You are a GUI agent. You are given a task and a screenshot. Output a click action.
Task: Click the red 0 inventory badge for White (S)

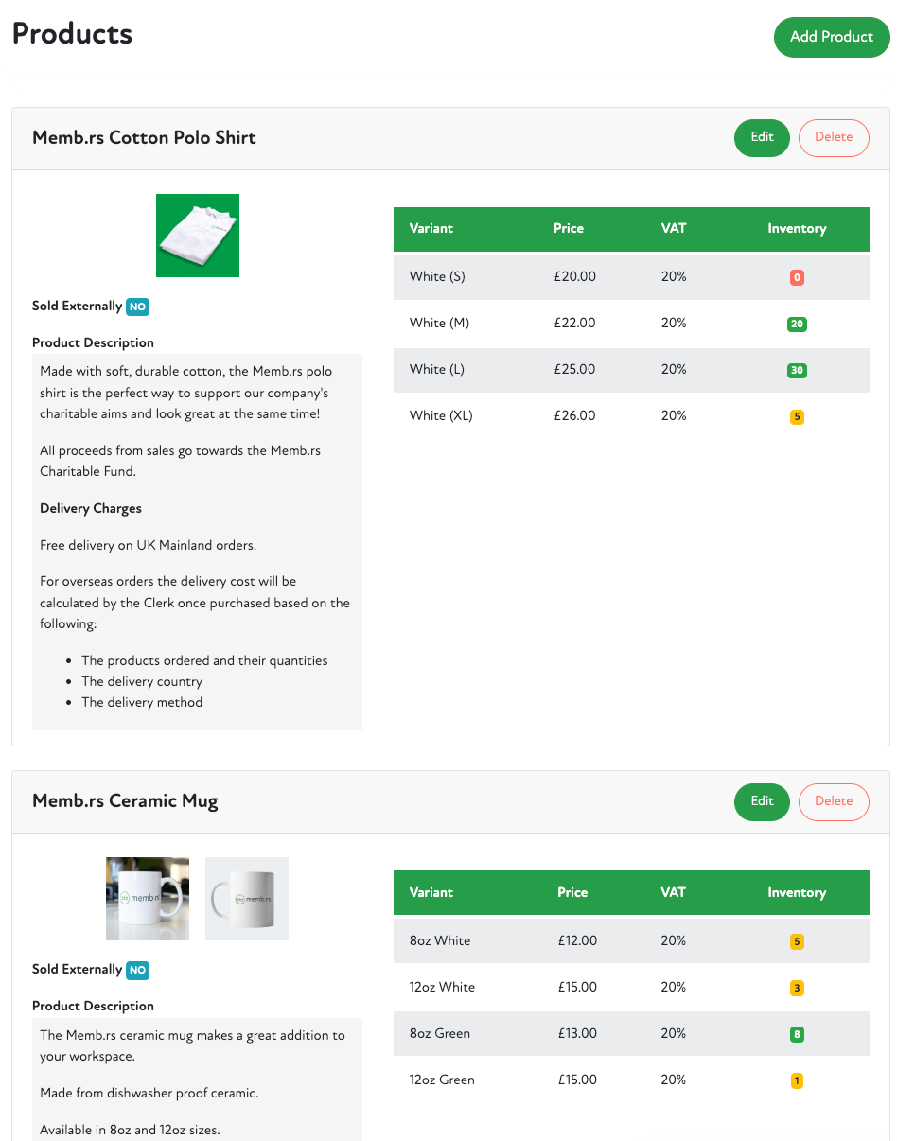click(797, 278)
